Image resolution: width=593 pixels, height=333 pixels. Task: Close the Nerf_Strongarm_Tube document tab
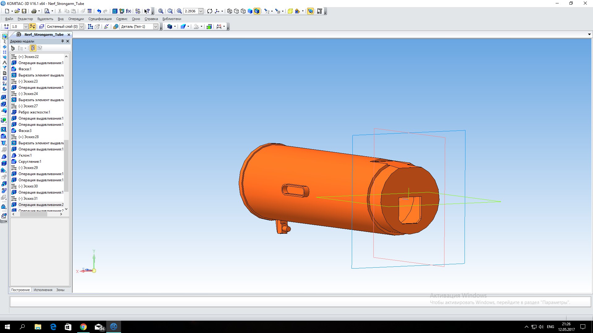[69, 35]
